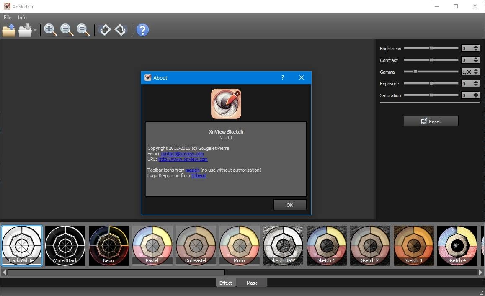The height and width of the screenshot is (296, 485).
Task: Click the effects scrollbar right arrow
Action: 481,272
